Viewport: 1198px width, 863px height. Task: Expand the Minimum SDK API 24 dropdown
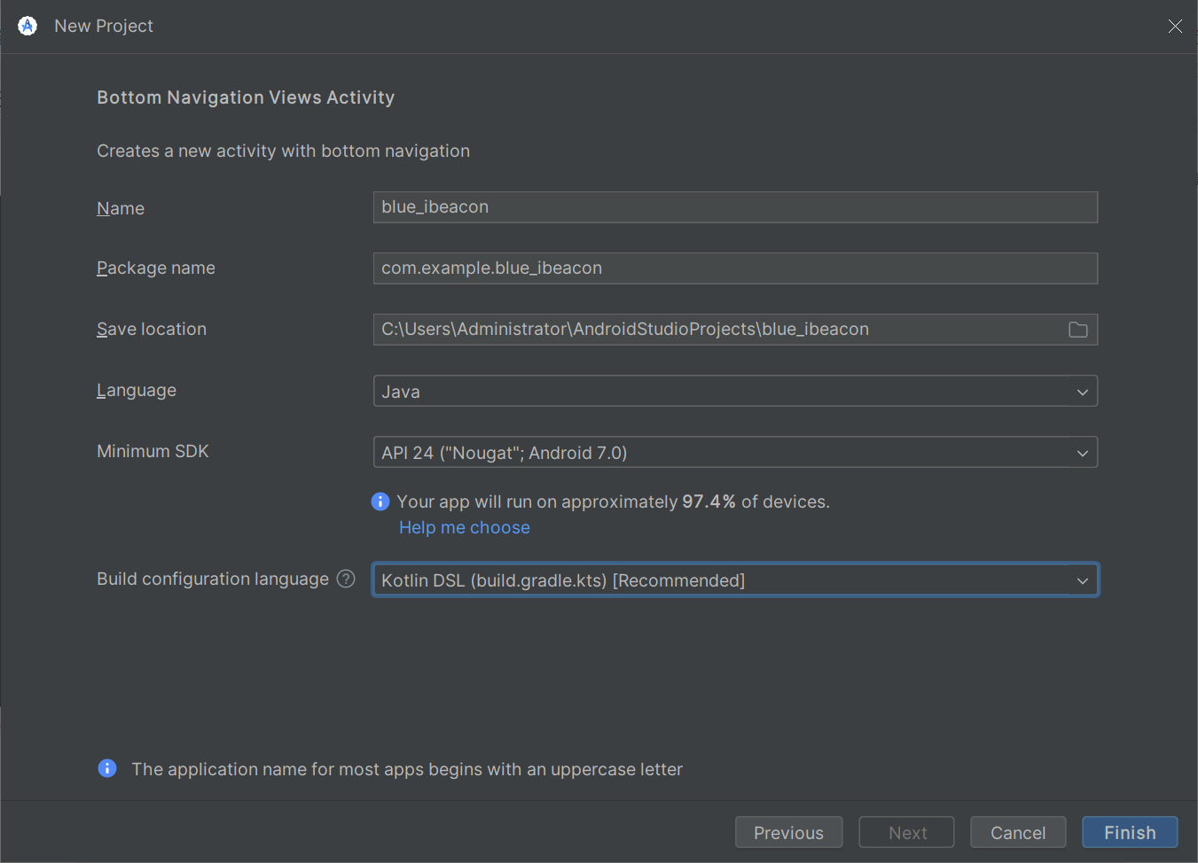[735, 452]
